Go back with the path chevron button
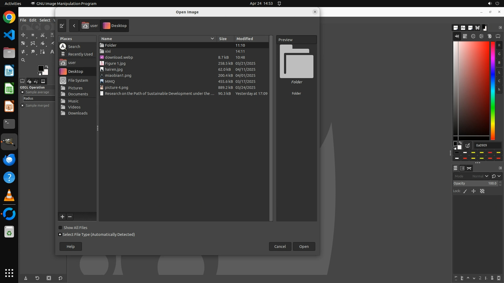Screen dimensions: 504x283 tap(74, 26)
